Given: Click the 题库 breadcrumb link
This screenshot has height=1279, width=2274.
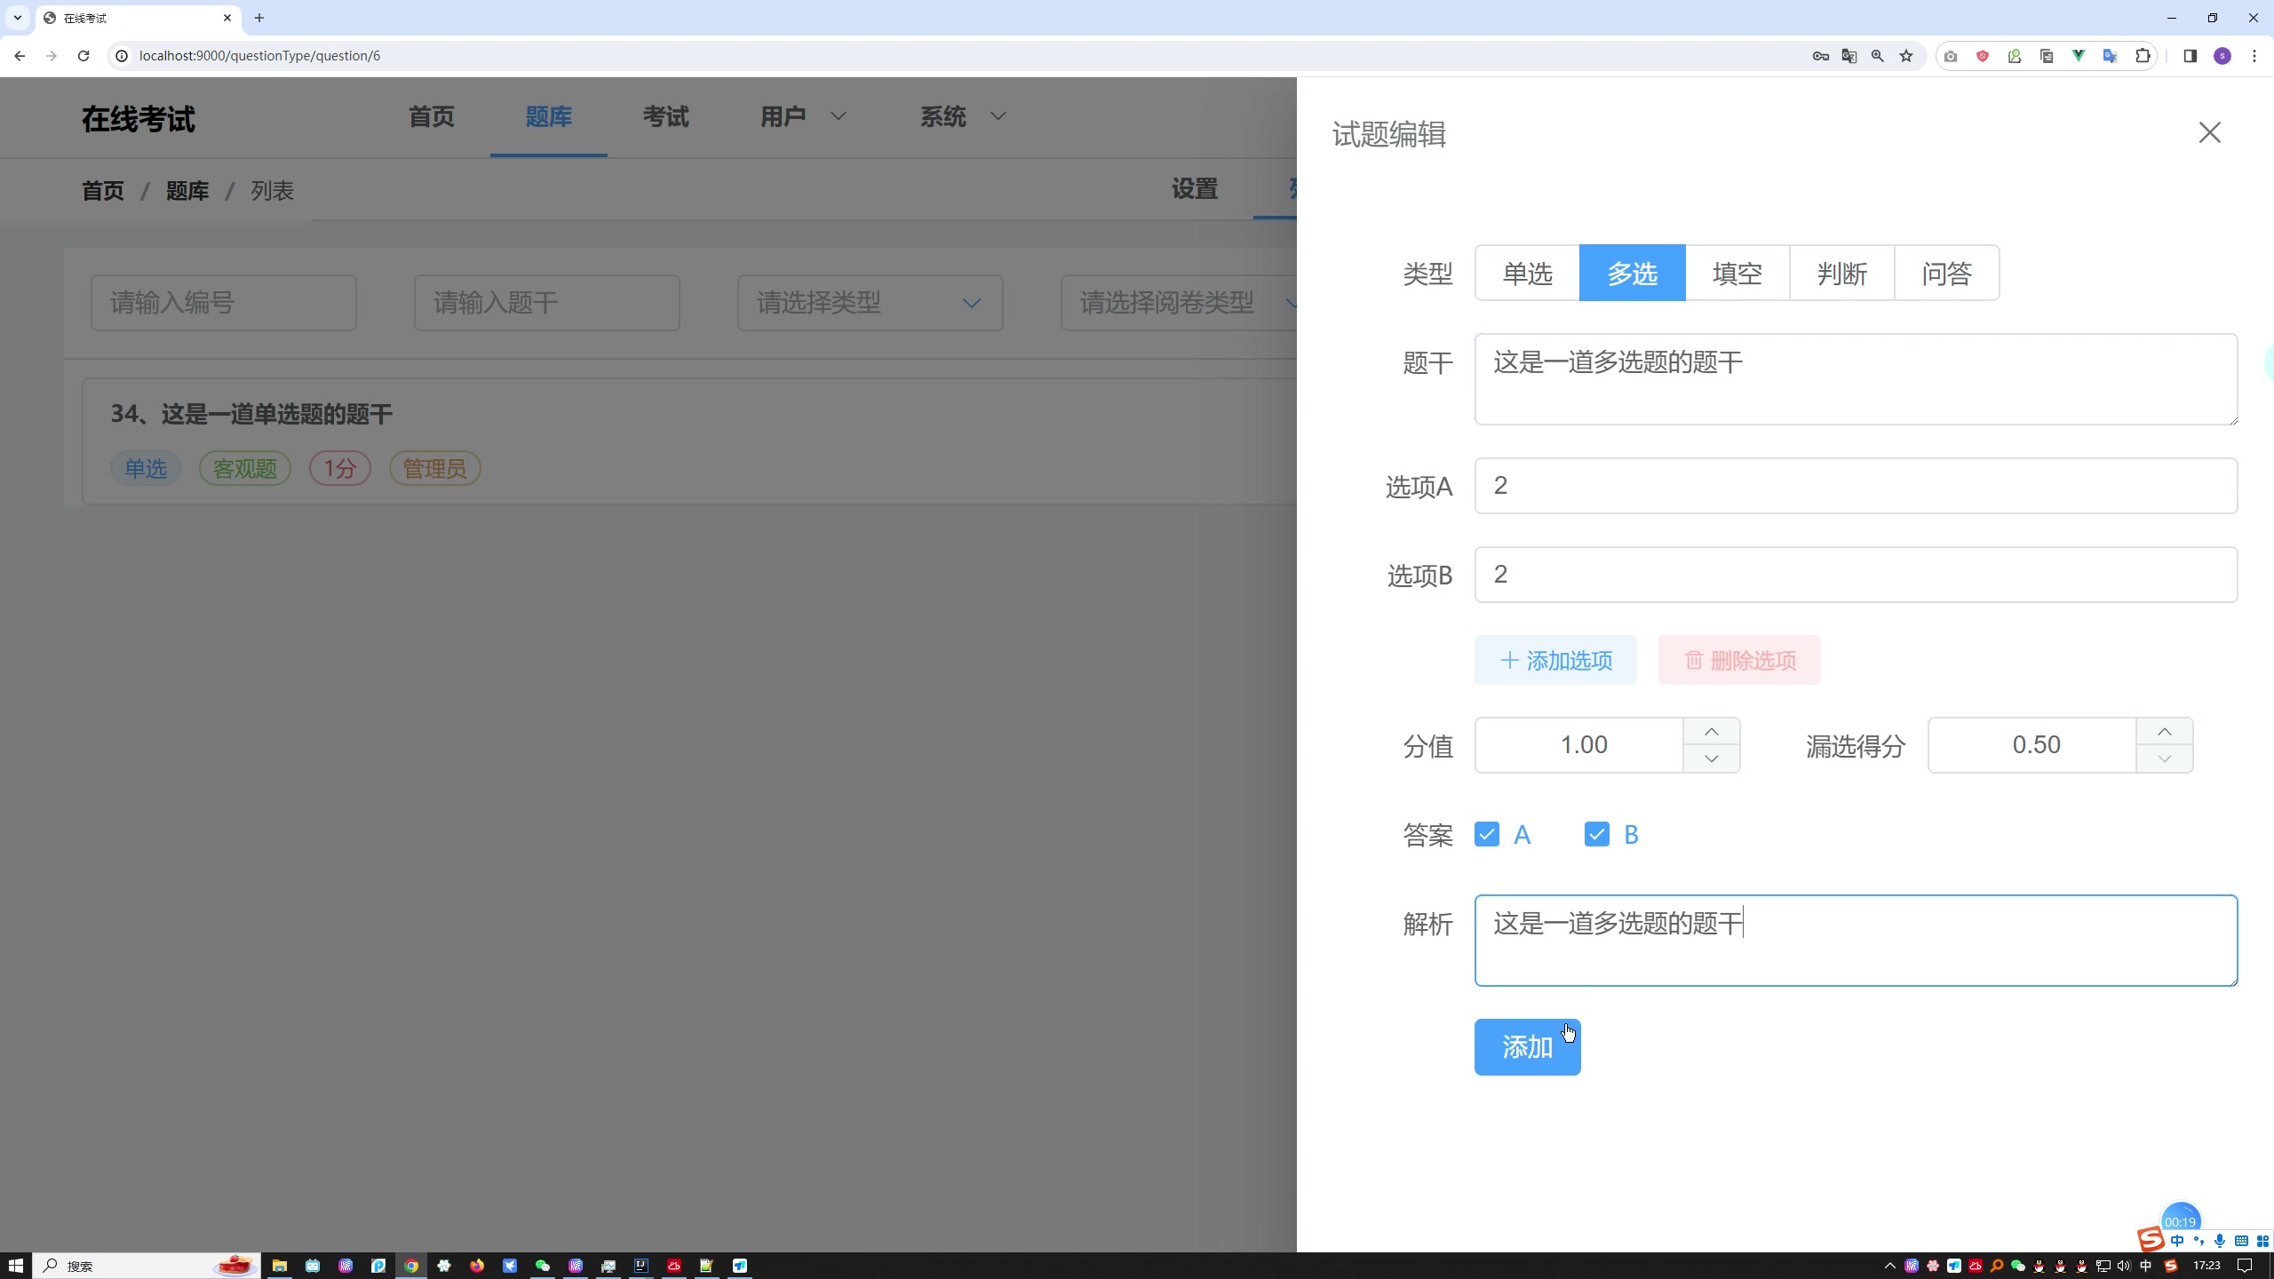Looking at the screenshot, I should pyautogui.click(x=187, y=191).
